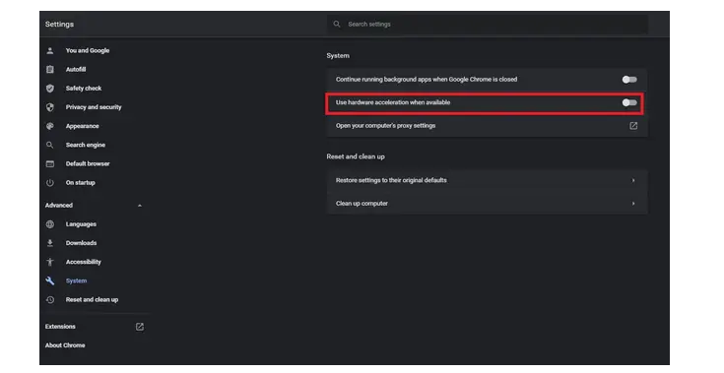
Task: Click the Use hardware acceleration when available label
Action: point(393,102)
